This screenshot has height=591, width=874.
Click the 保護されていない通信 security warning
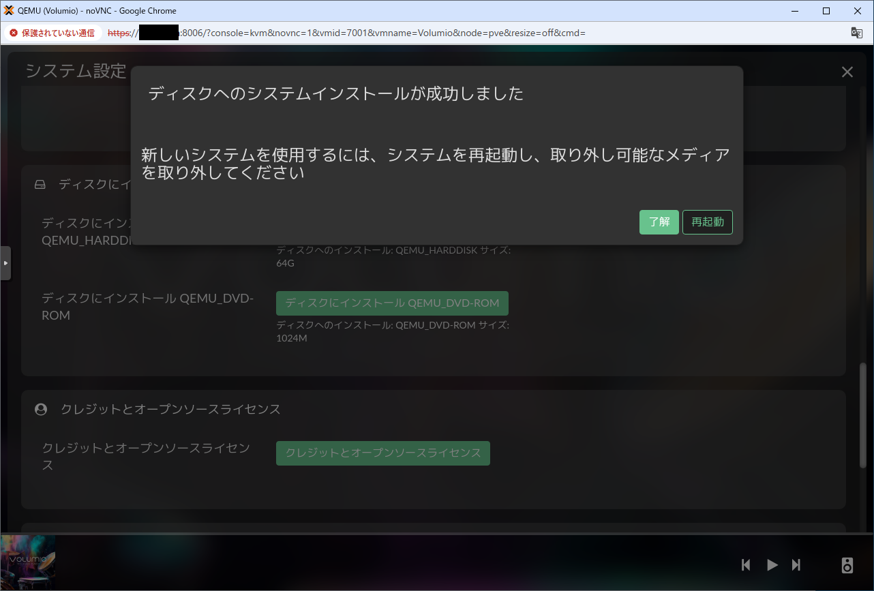click(x=53, y=33)
